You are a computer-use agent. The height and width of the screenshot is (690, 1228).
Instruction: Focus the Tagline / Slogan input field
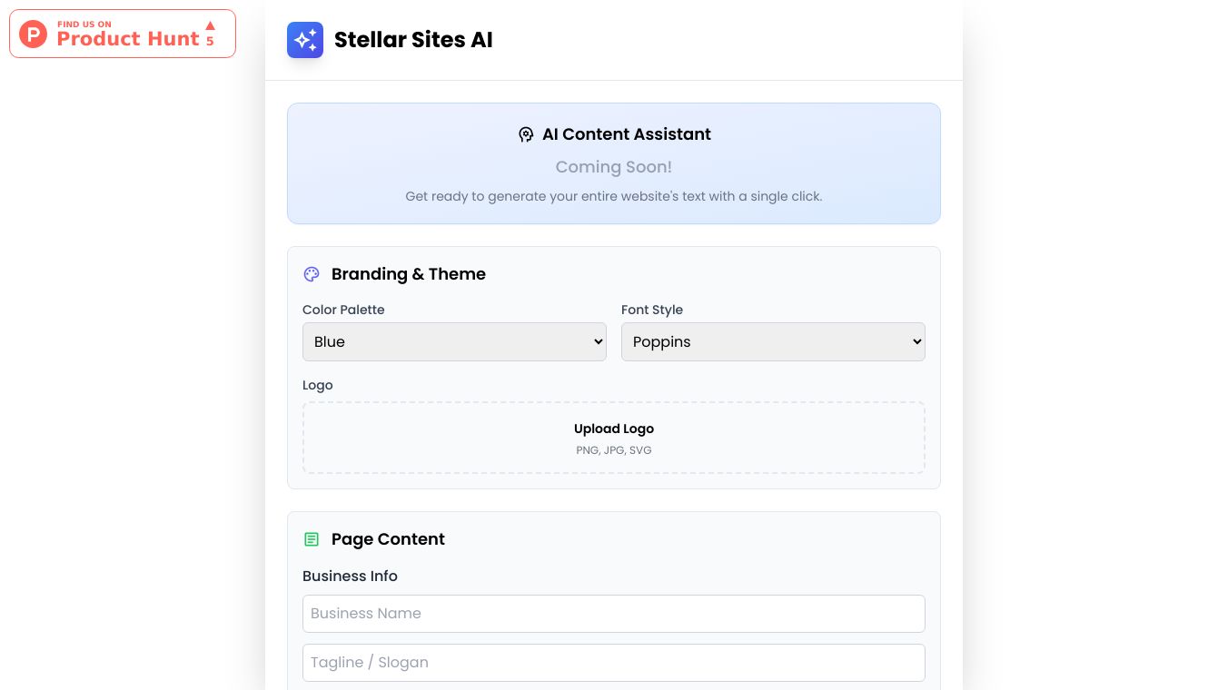(614, 663)
